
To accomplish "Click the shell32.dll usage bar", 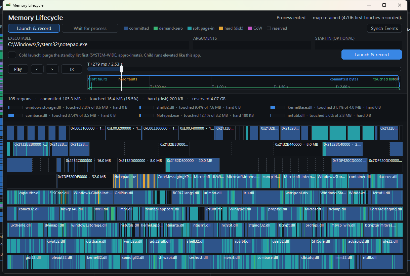I will [x=147, y=107].
